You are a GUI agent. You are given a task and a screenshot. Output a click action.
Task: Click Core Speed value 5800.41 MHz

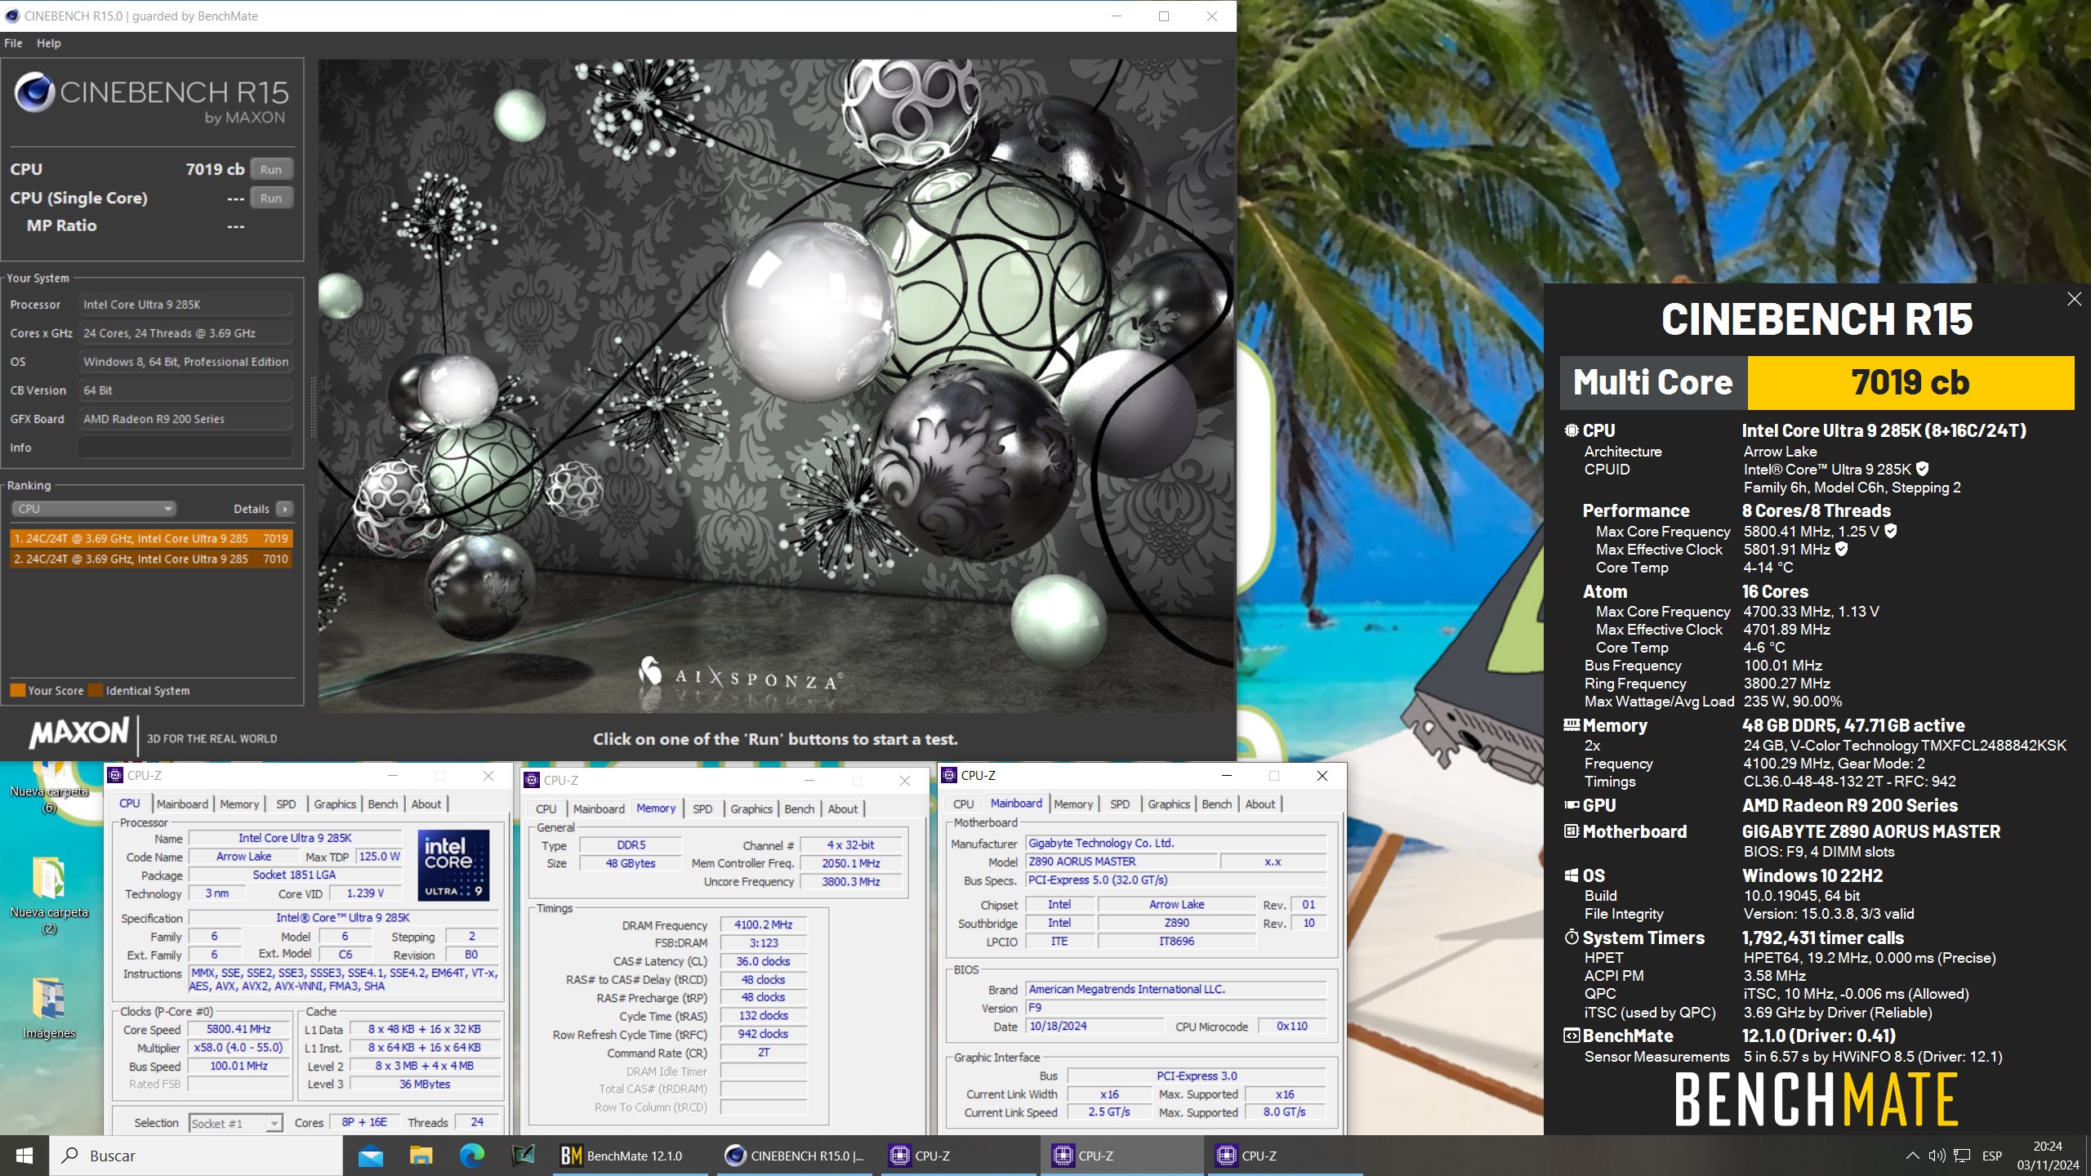point(239,1029)
